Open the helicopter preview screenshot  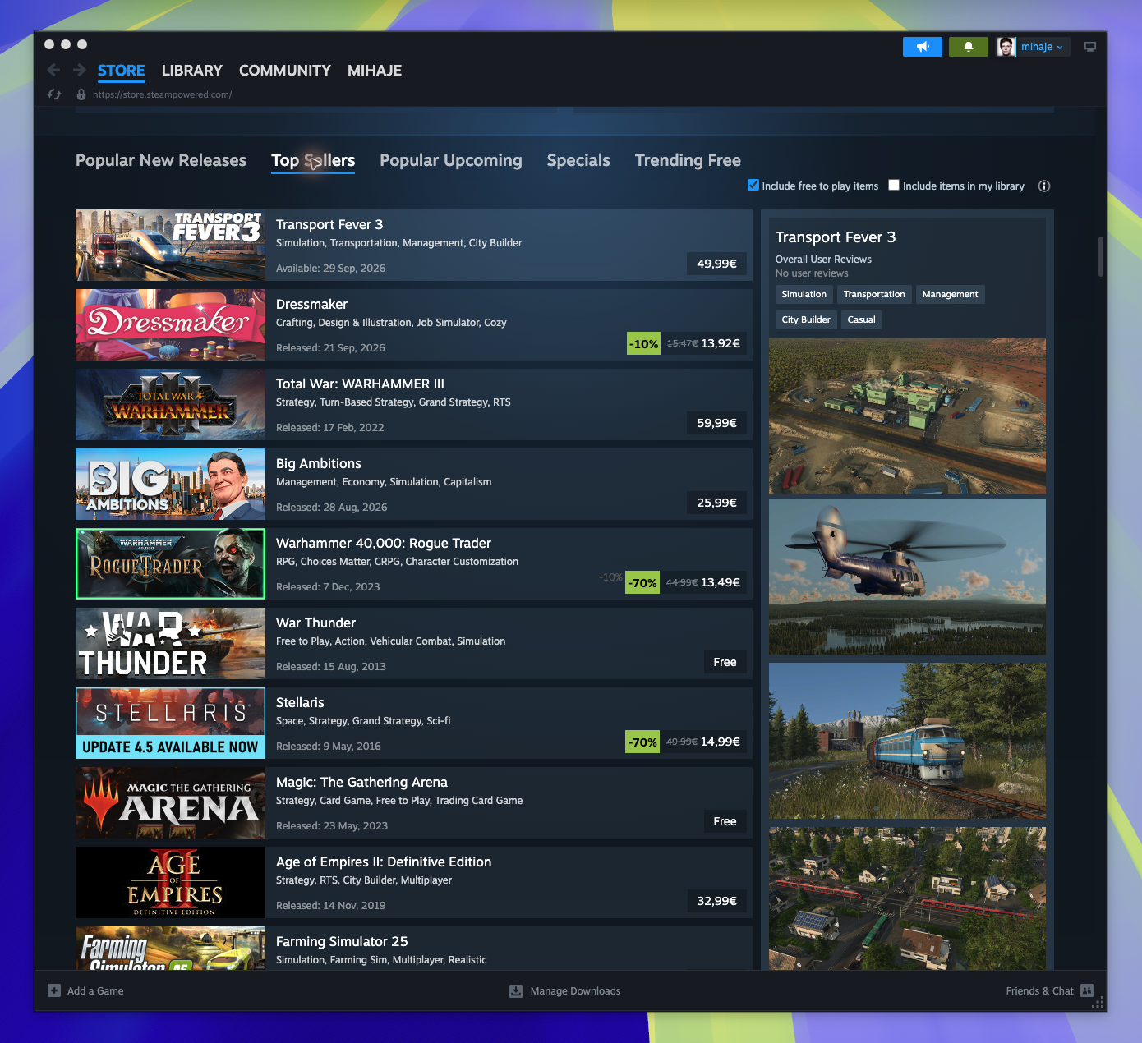pyautogui.click(x=907, y=577)
